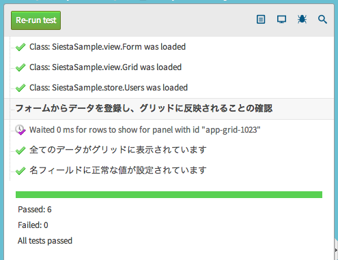The height and width of the screenshot is (260, 338).
Task: Select green check beside view.Grid loaded
Action: click(20, 67)
